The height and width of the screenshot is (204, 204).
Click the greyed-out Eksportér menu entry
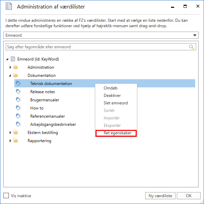tap(116, 125)
